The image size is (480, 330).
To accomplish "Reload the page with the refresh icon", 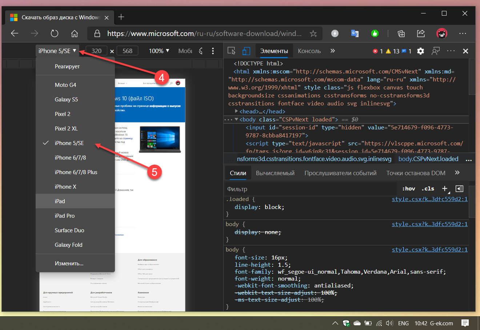I will click(55, 33).
